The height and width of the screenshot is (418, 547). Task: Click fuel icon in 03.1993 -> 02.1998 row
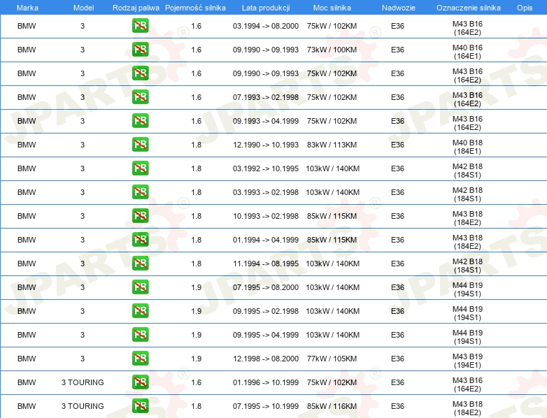(x=140, y=192)
